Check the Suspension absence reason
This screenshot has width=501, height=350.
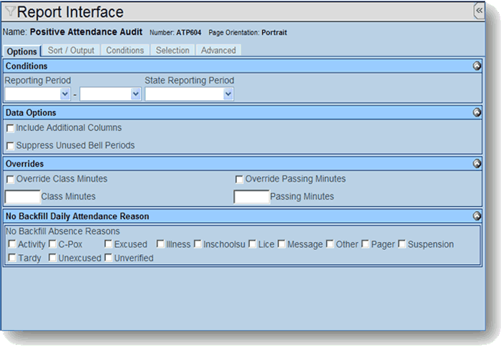tap(402, 244)
